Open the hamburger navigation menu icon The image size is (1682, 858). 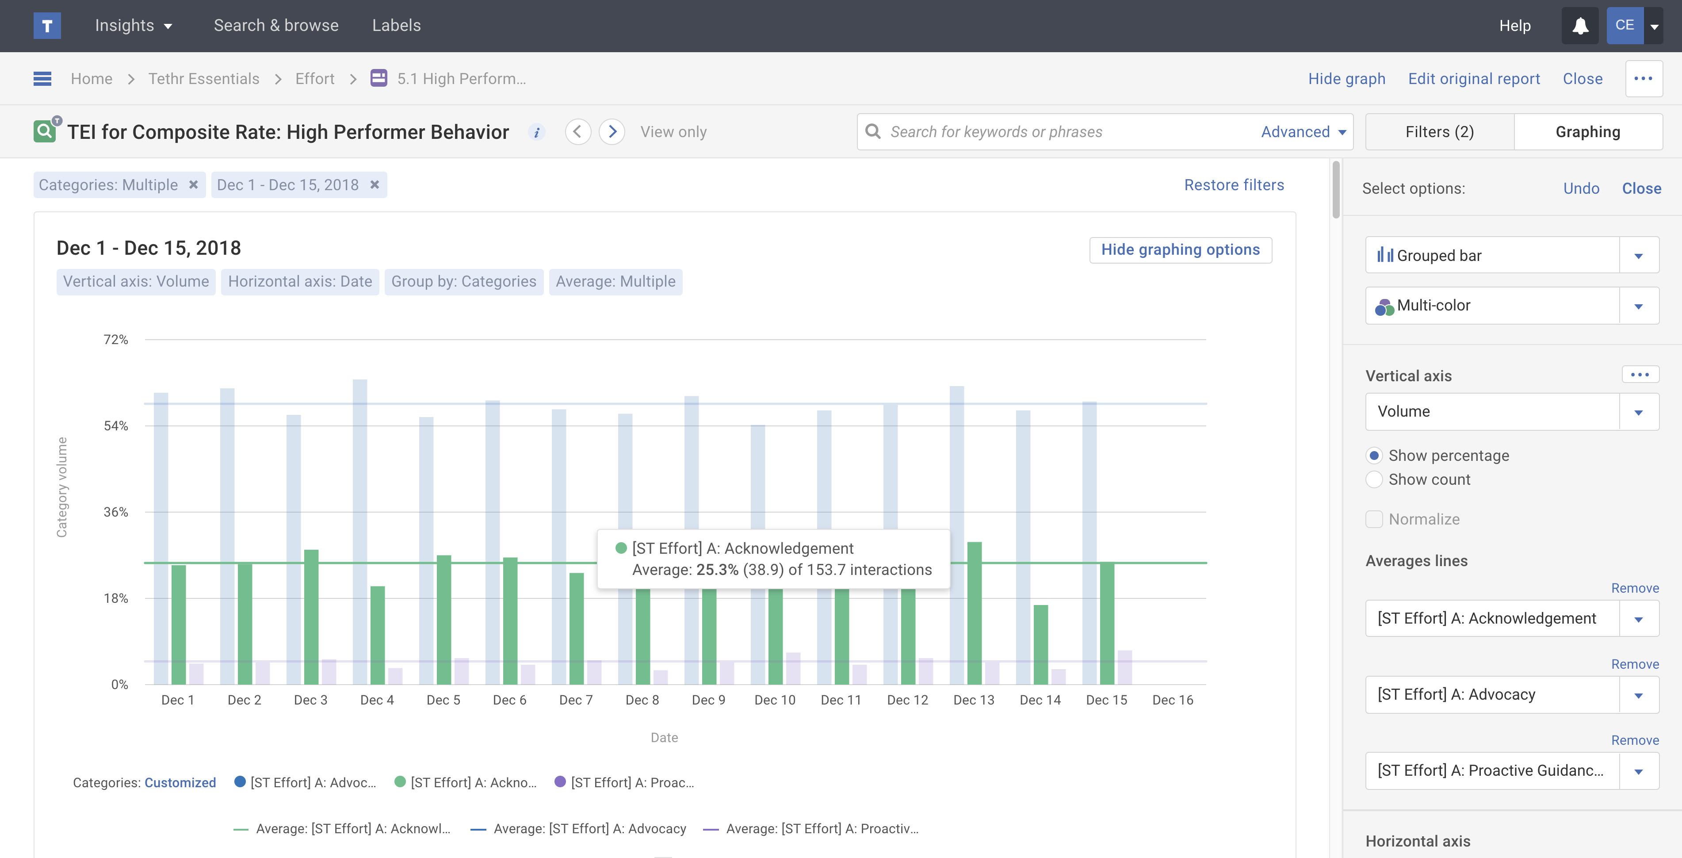[x=42, y=79]
